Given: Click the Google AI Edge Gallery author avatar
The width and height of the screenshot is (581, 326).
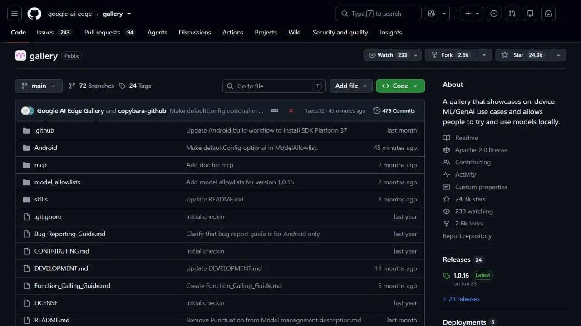Looking at the screenshot, I should (25, 111).
